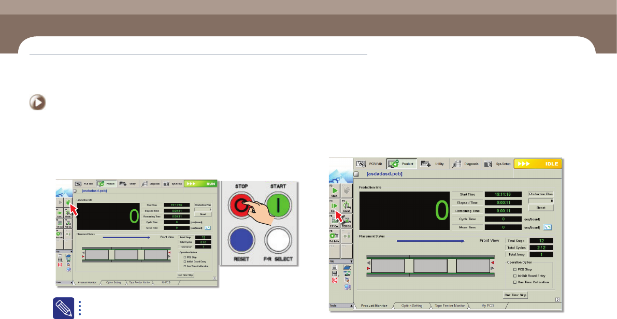
Task: Expand the Tools panel in IDLE window
Action: 351,306
